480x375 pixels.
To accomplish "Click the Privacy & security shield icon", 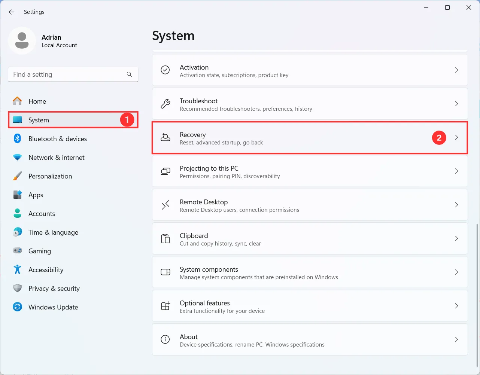I will pos(17,288).
